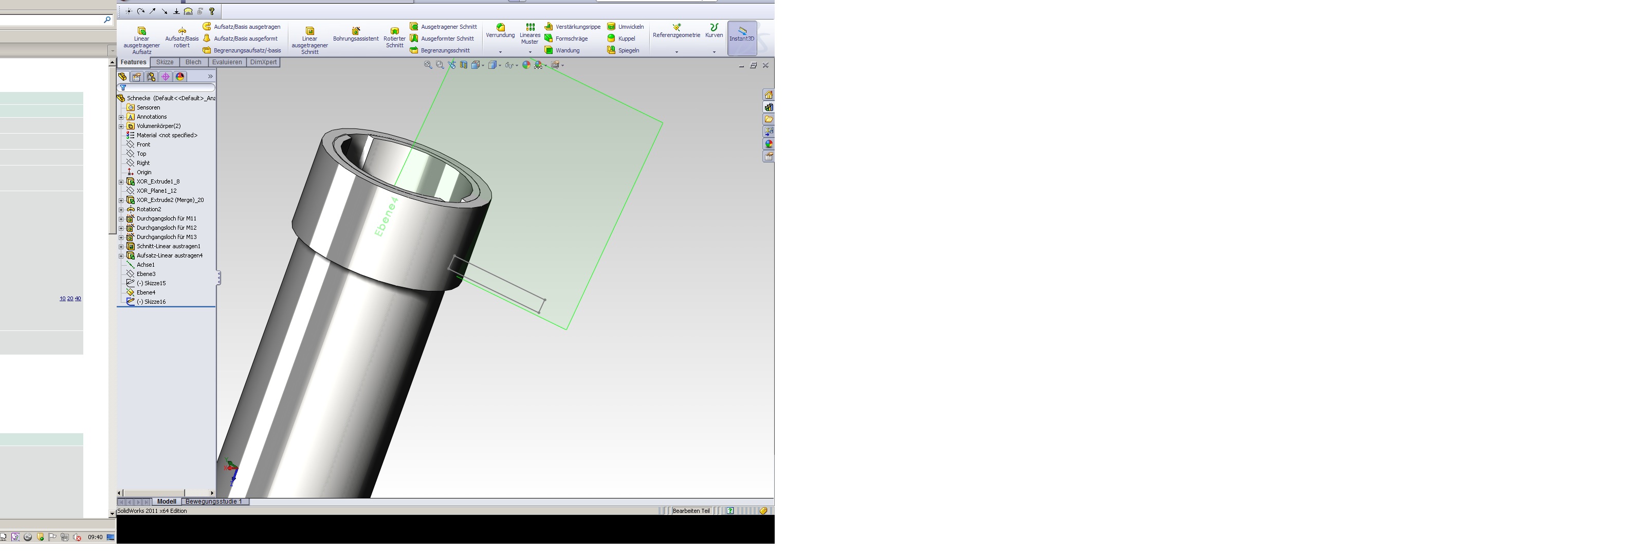Click Spiegeln mirror tool
Viewport: 1645px width, 555px height.
tap(623, 50)
